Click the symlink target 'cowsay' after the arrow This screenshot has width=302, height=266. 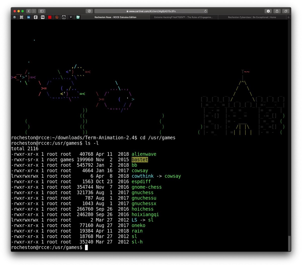pos(173,176)
